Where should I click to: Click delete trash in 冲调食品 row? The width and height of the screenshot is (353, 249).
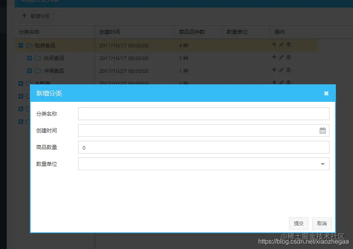pos(288,70)
